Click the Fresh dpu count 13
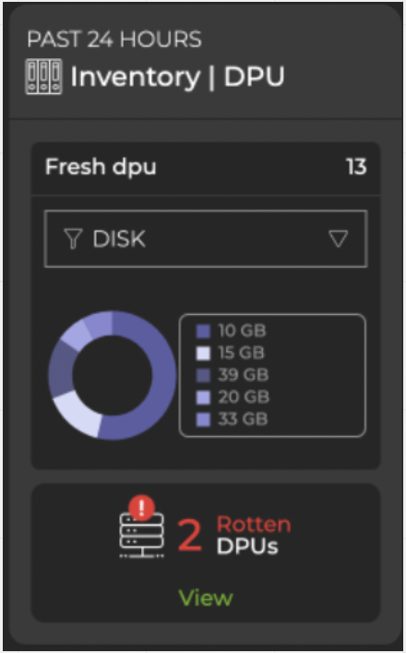The image size is (406, 653). point(356,167)
